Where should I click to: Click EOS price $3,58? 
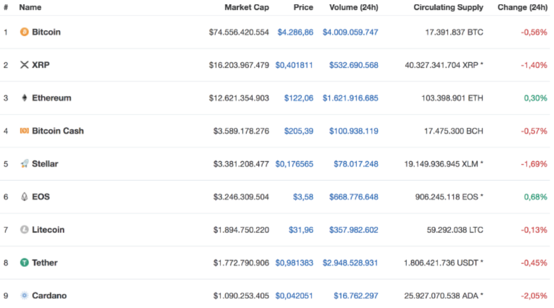coord(303,197)
